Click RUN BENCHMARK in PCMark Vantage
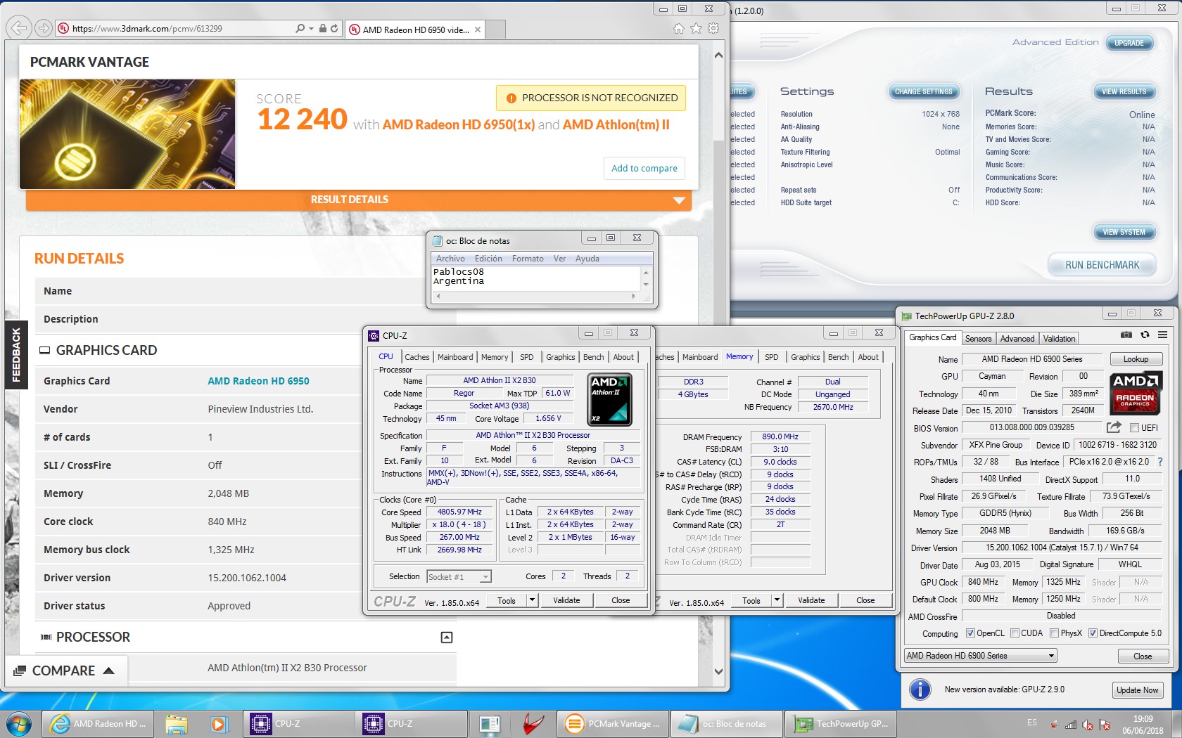Screen dimensions: 1182x738 [1102, 265]
